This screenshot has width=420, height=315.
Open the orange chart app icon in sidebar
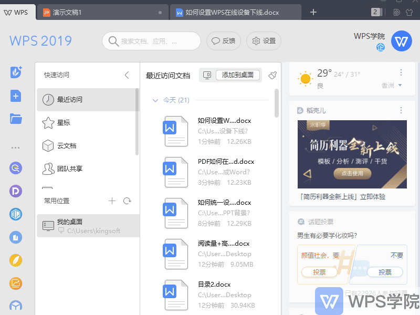[x=16, y=283]
